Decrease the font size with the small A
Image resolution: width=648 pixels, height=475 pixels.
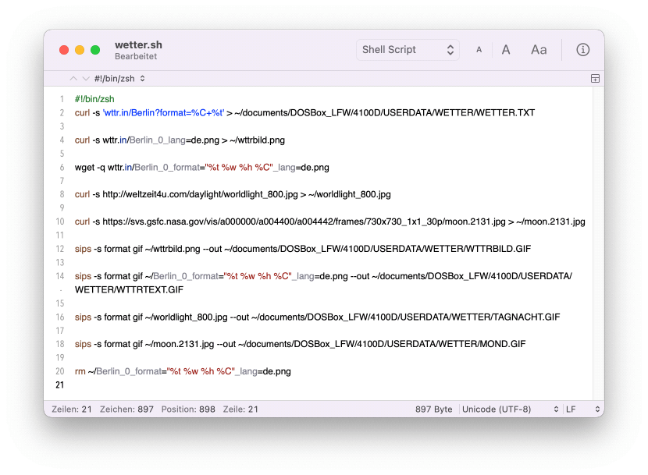(479, 48)
